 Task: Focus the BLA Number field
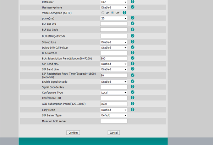[114, 53]
